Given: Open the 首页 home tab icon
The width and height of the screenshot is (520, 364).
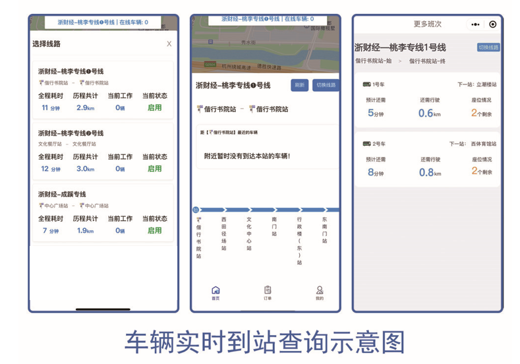Looking at the screenshot, I should 216,291.
